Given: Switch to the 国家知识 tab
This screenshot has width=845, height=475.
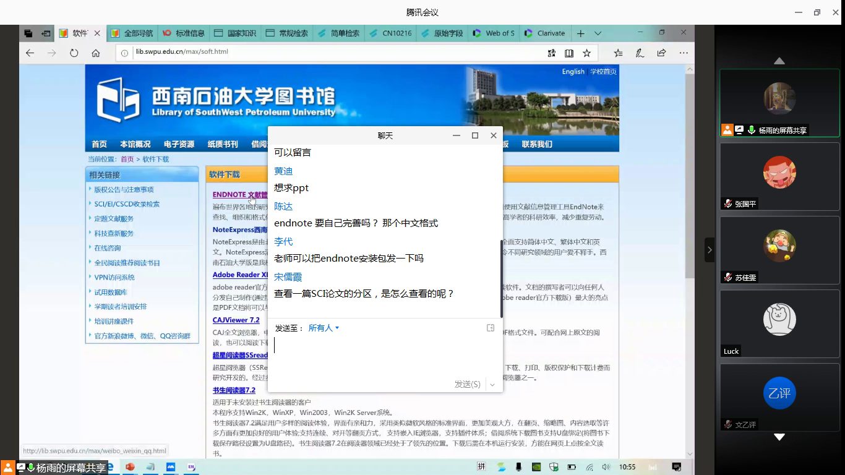Looking at the screenshot, I should coord(236,33).
